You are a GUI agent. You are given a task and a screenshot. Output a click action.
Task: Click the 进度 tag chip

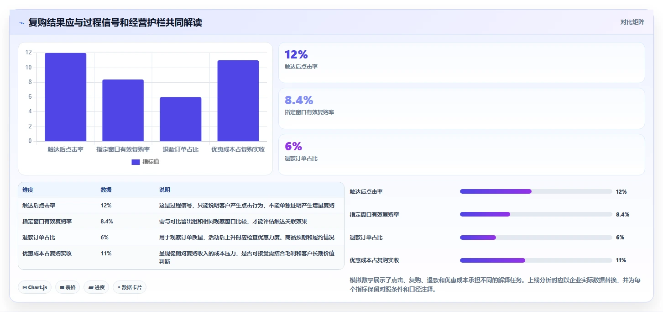click(x=96, y=287)
